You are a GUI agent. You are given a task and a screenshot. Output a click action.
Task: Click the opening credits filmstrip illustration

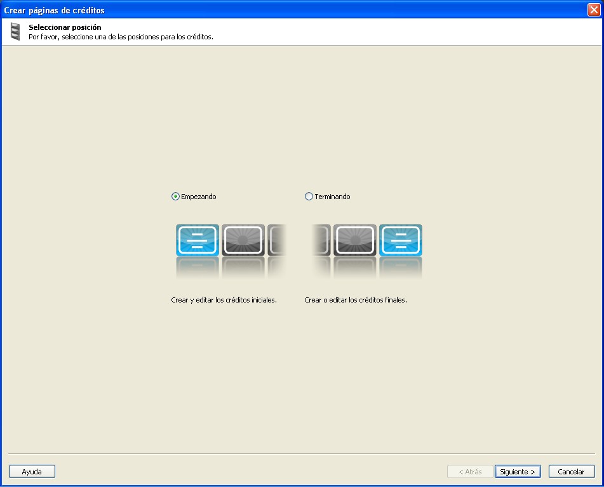pos(231,251)
